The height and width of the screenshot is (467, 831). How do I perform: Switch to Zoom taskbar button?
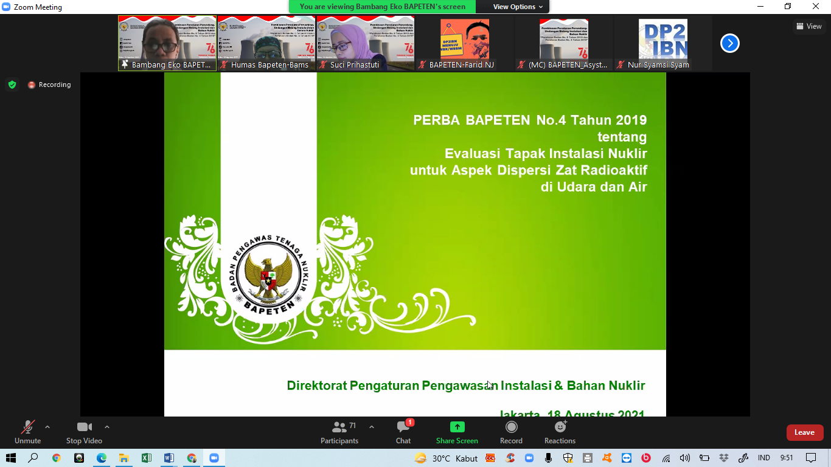(x=214, y=458)
